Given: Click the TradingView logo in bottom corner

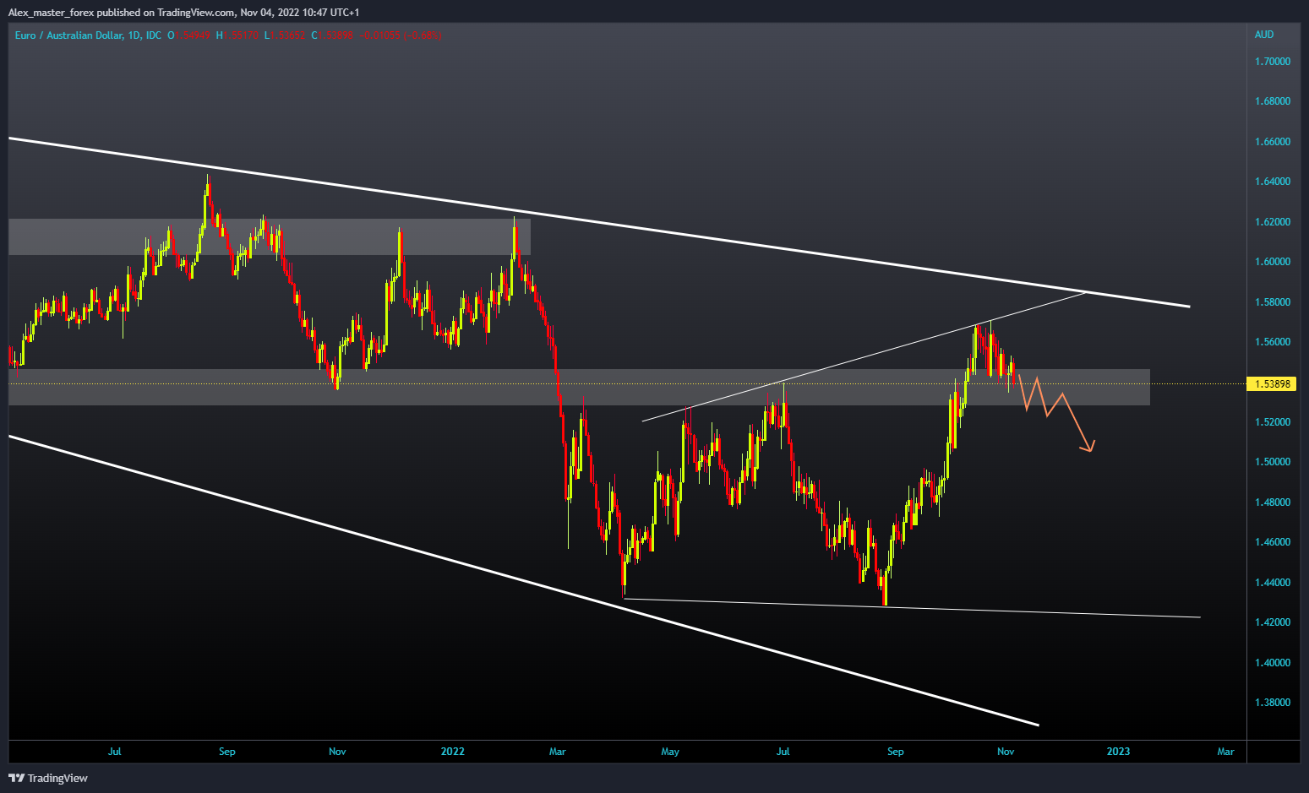Looking at the screenshot, I should coord(48,778).
